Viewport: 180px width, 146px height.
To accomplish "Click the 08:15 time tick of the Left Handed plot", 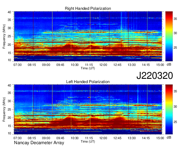I will coord(32,138).
